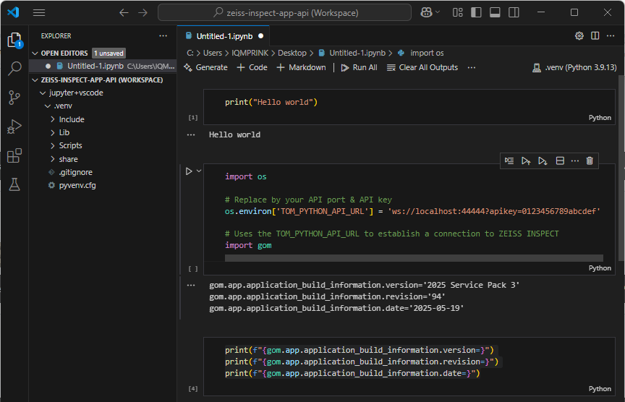The width and height of the screenshot is (625, 402).
Task: Open the Testing flask view
Action: [14, 185]
